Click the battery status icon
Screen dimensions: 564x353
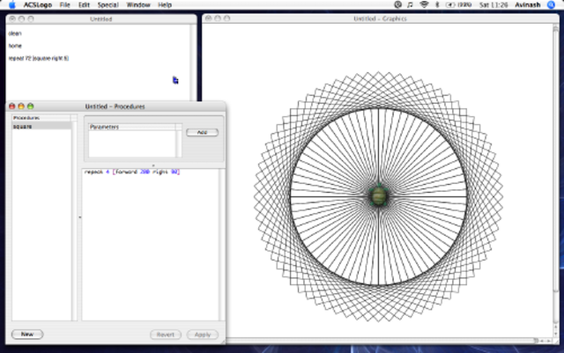[458, 4]
